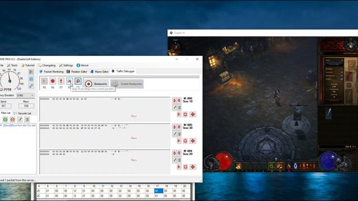Click the Step Over debugger button
358x201 pixels.
(x=69, y=81)
